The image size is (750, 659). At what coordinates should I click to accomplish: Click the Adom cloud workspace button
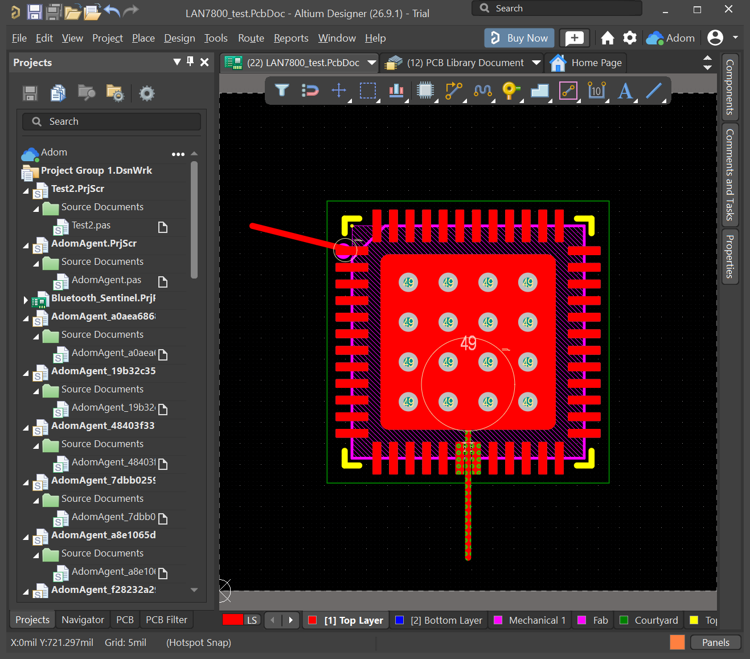click(x=670, y=38)
